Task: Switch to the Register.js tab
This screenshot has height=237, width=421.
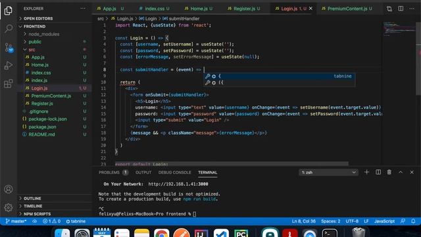Action: tap(244, 9)
